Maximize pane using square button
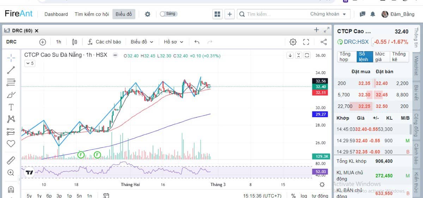This screenshot has height=198, width=423. tap(307, 55)
